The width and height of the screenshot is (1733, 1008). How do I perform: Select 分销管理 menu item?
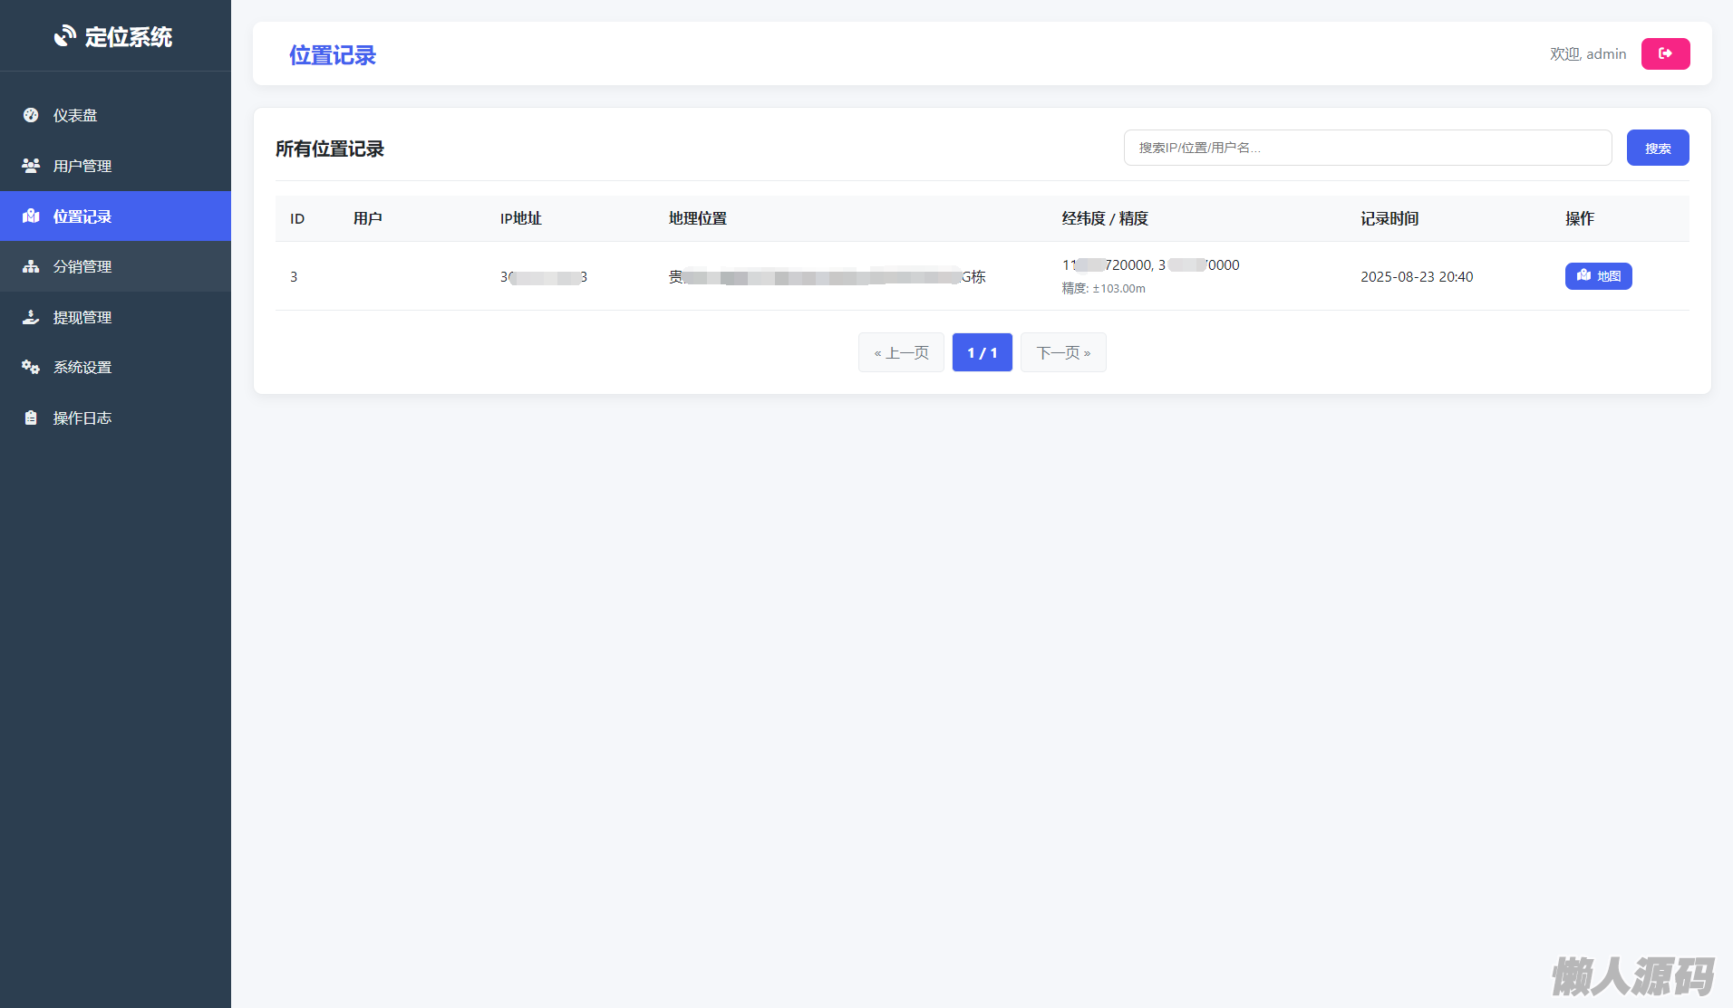pos(82,266)
